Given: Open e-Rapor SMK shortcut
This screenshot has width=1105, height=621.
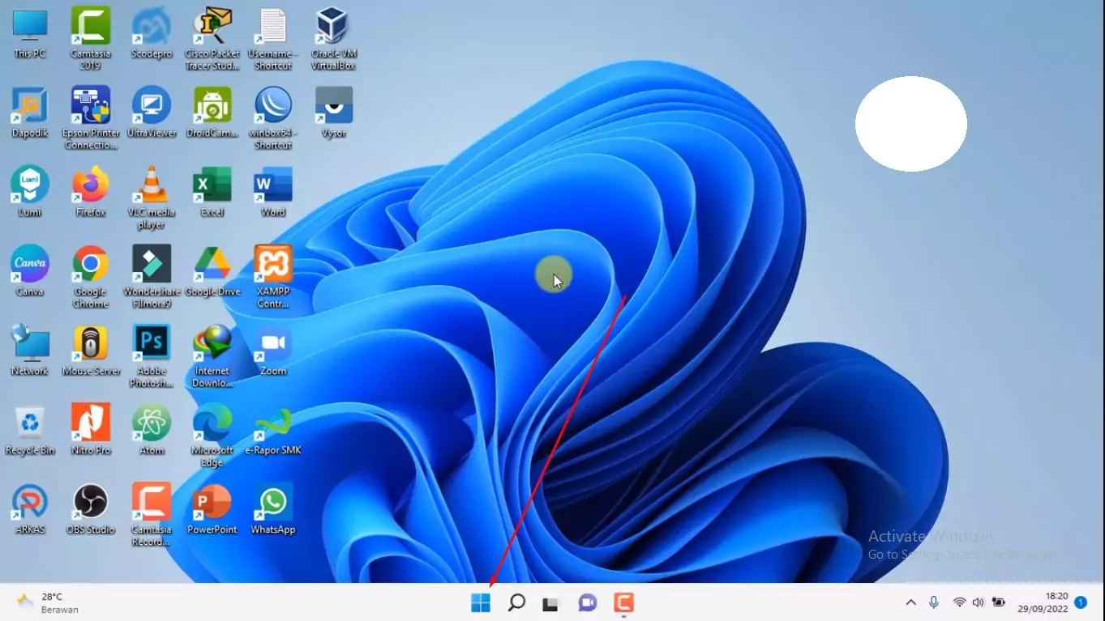Looking at the screenshot, I should [273, 431].
